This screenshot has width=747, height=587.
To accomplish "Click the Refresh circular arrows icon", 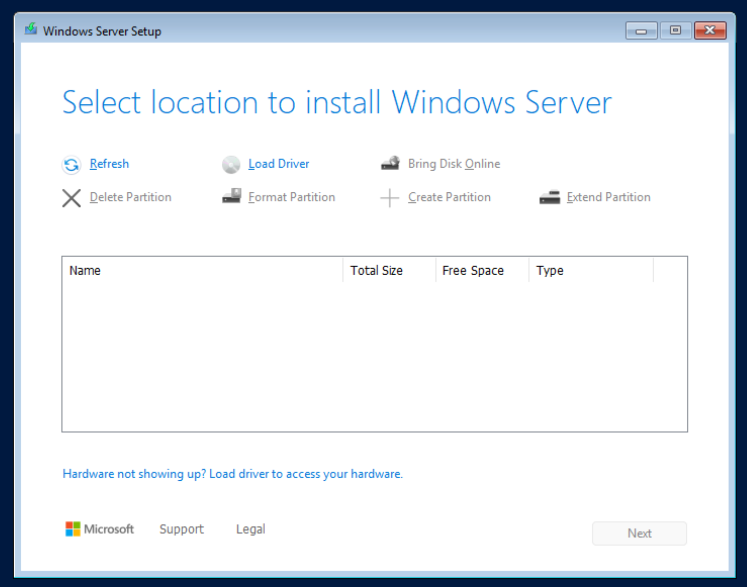I will click(x=71, y=165).
